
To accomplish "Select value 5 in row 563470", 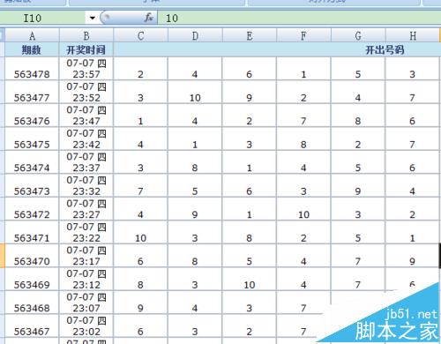I will (250, 256).
